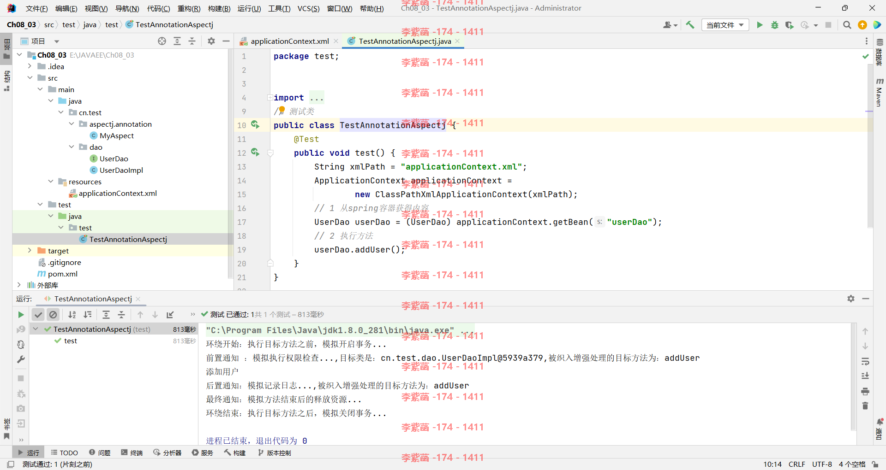
Task: Open the 终端 terminal tool window
Action: [132, 452]
